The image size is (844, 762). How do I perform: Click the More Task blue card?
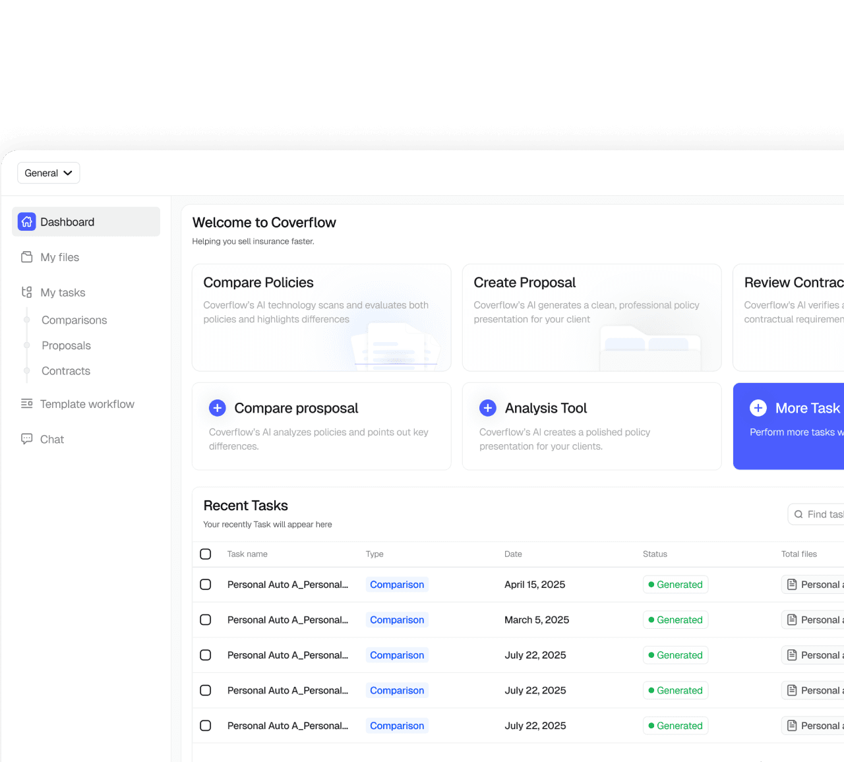pyautogui.click(x=789, y=426)
